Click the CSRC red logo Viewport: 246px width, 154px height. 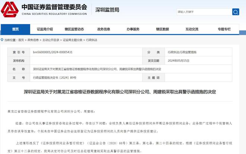pos(10,9)
